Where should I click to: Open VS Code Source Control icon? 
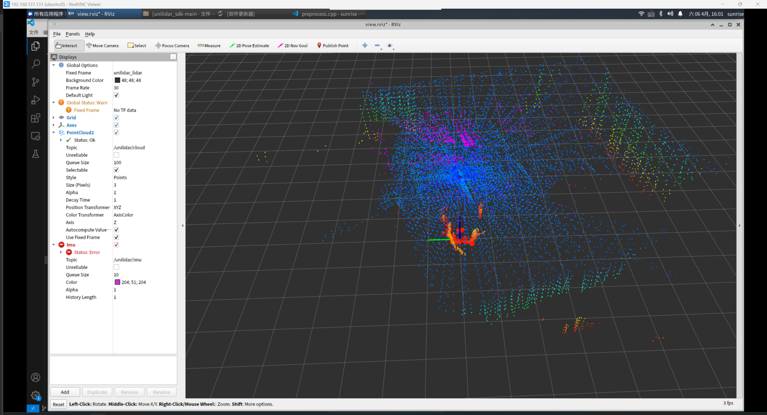[36, 82]
